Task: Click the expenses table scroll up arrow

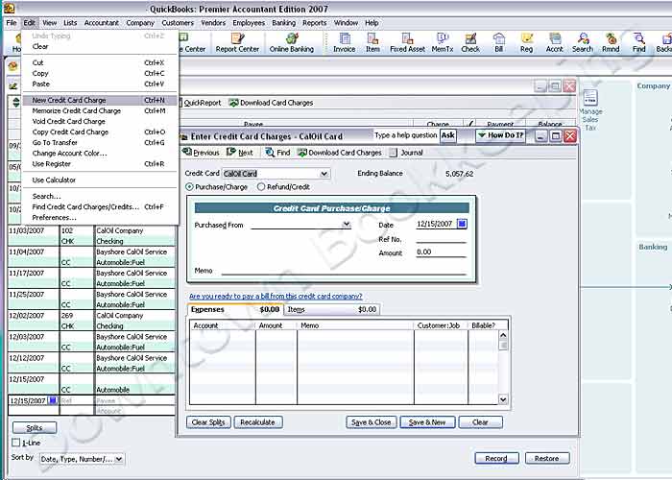Action: (x=503, y=335)
